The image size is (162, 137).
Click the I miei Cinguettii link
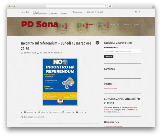(x=110, y=88)
